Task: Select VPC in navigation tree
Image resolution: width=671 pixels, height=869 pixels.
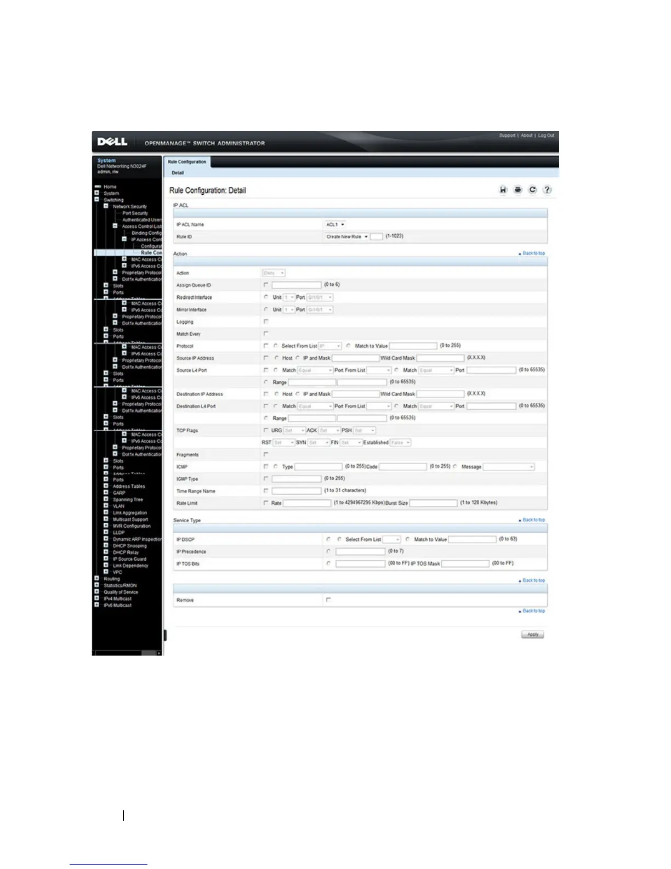Action: (117, 572)
